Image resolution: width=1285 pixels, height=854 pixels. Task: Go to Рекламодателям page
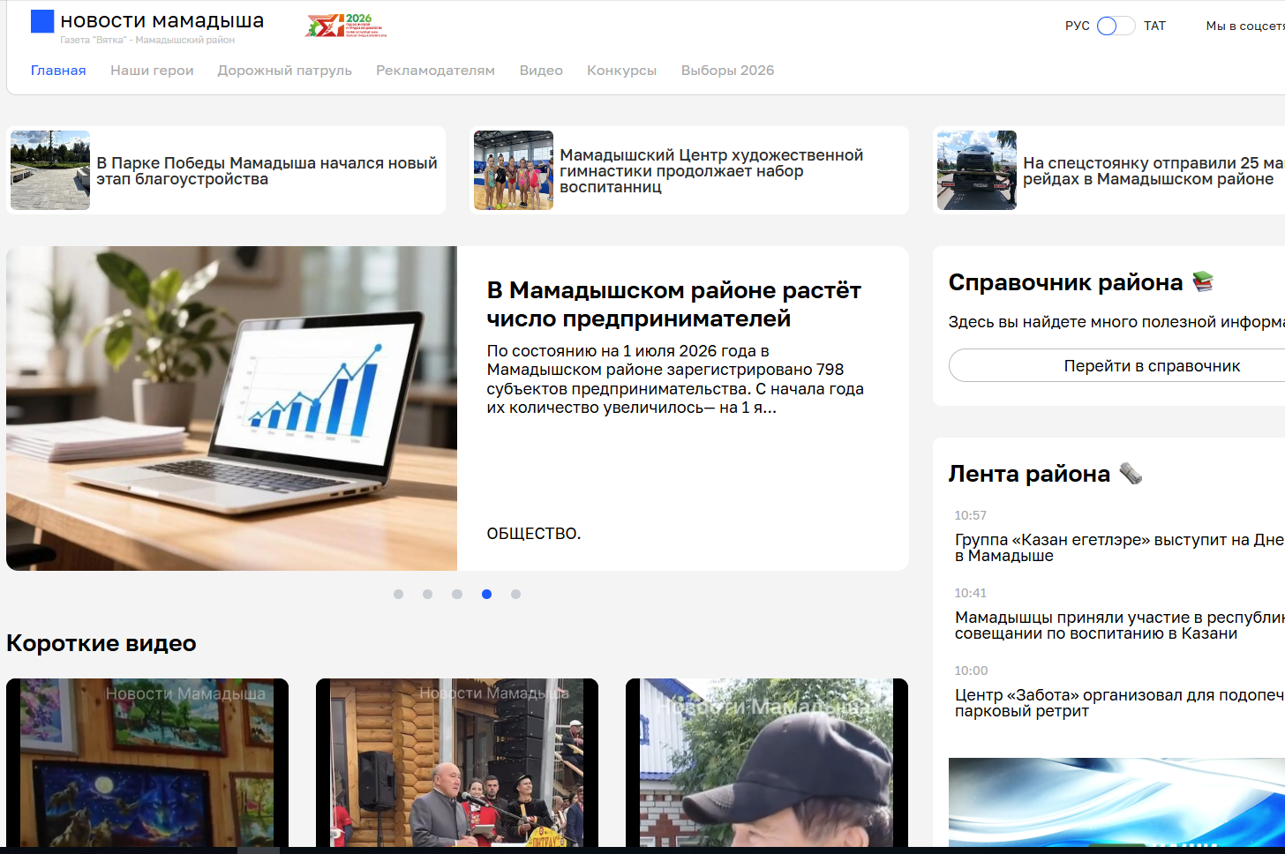click(435, 71)
